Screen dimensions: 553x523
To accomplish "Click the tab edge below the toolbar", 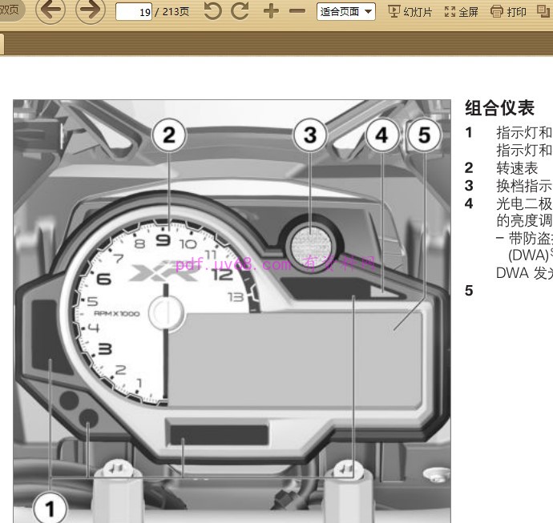I will [2, 44].
